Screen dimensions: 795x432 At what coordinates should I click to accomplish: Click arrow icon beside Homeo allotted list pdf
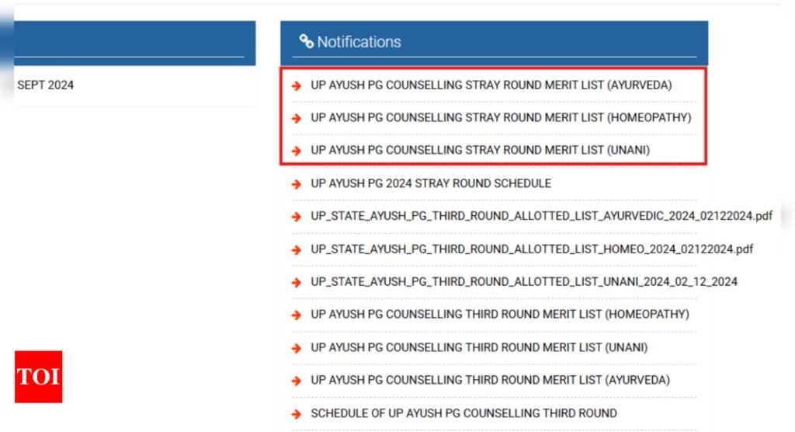(x=297, y=249)
